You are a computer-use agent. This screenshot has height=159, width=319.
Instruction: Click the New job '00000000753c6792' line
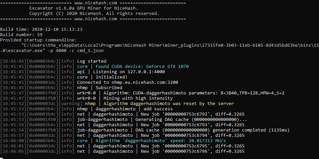pos(122,114)
